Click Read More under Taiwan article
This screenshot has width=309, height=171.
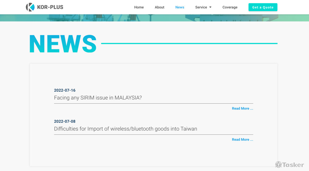point(242,140)
